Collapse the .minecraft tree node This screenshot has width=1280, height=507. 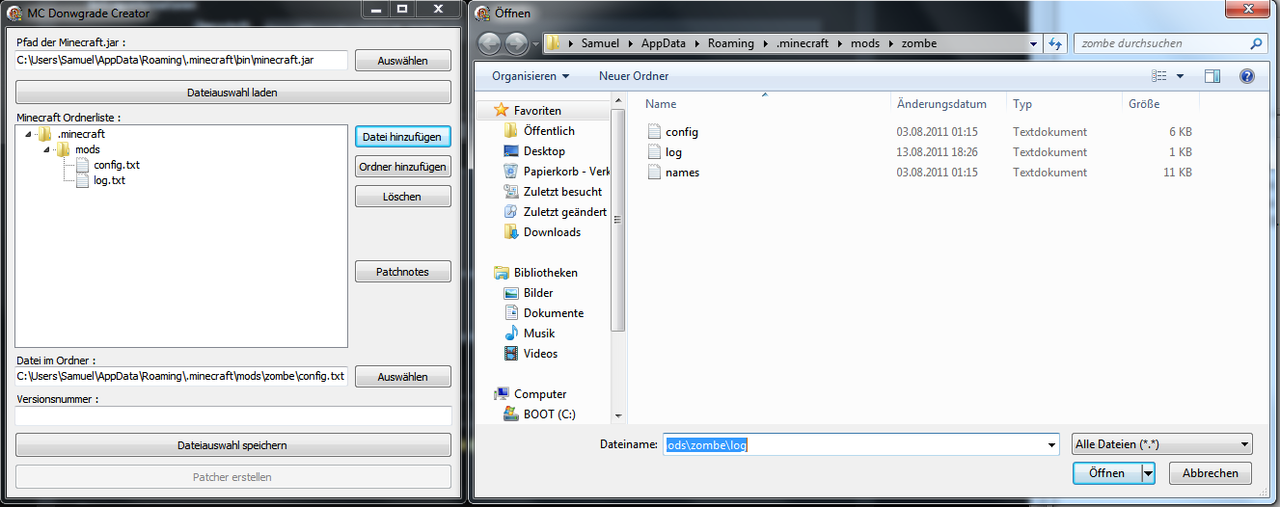click(30, 135)
